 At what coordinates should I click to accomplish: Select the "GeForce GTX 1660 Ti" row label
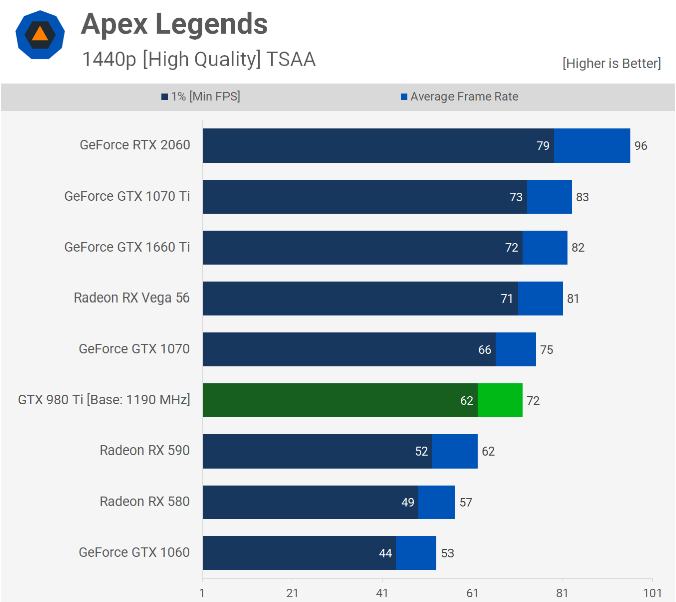(127, 247)
